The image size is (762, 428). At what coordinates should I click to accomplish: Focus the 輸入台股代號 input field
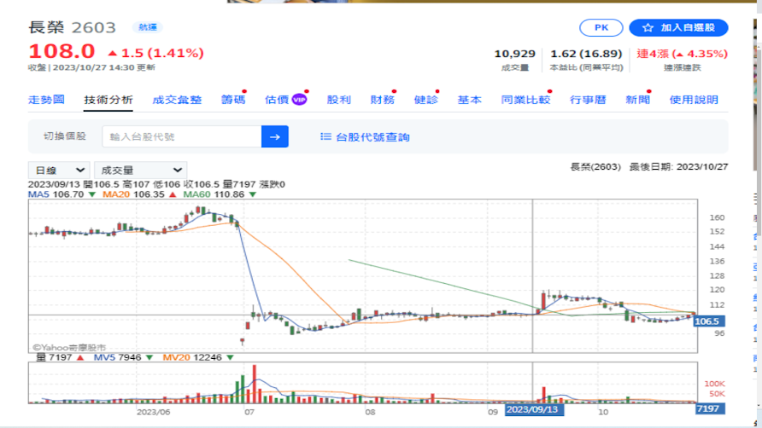182,137
